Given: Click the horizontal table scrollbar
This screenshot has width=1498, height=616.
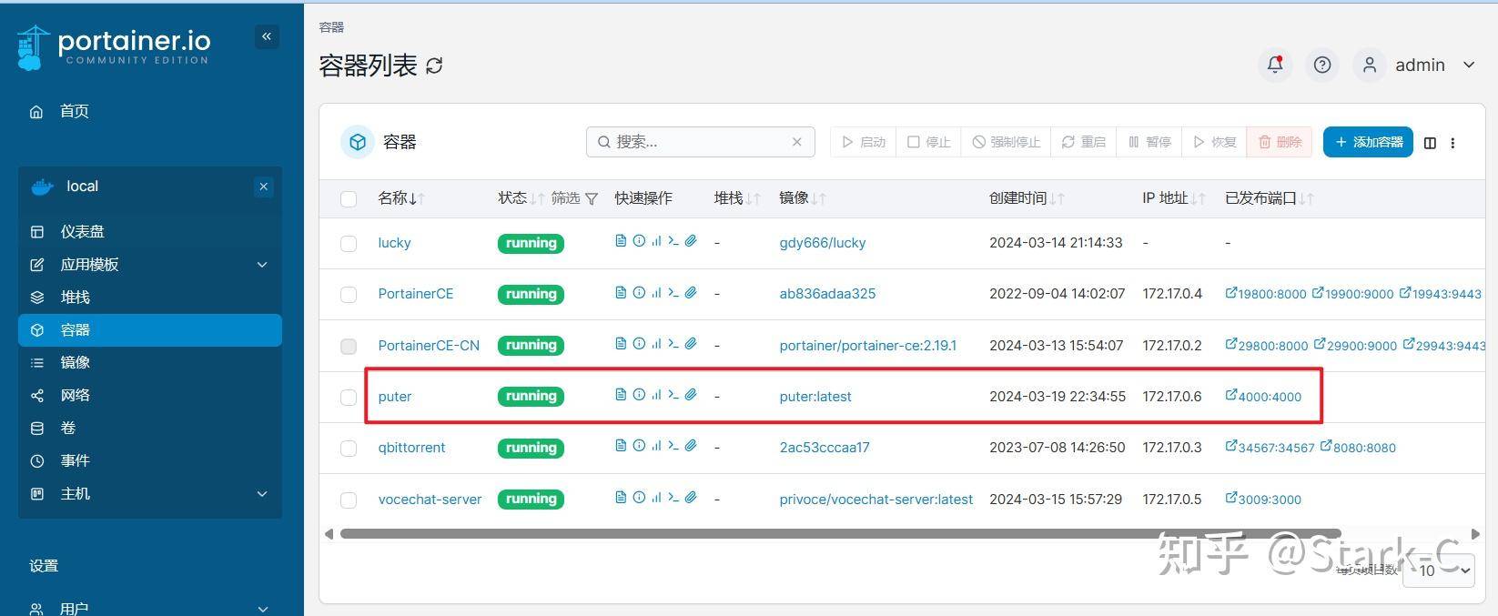Looking at the screenshot, I should coord(840,534).
